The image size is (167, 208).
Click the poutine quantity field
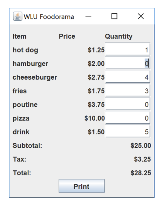128,104
